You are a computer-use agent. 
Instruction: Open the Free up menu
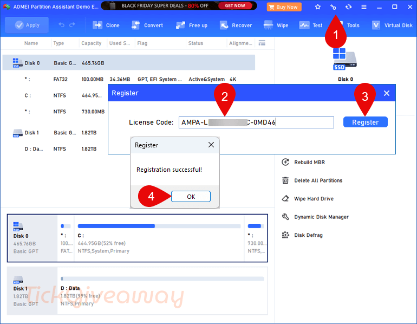(192, 25)
